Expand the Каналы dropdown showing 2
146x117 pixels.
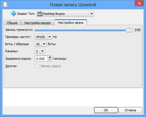coord(42,51)
